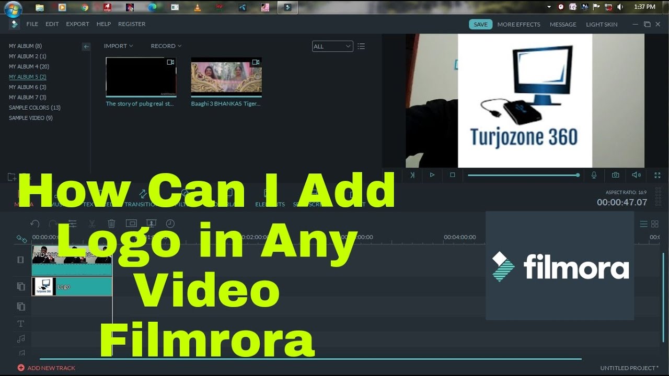
Task: Select SAMPLE COLORS (13)
Action: tap(34, 108)
